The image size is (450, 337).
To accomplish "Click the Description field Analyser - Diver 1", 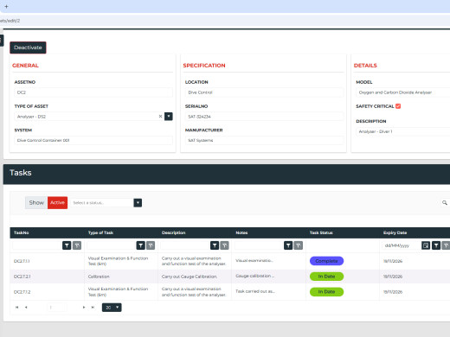I will pyautogui.click(x=402, y=131).
